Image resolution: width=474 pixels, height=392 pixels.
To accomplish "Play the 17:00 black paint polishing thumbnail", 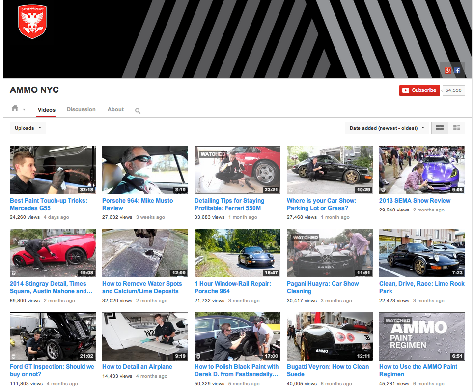I will [x=238, y=336].
